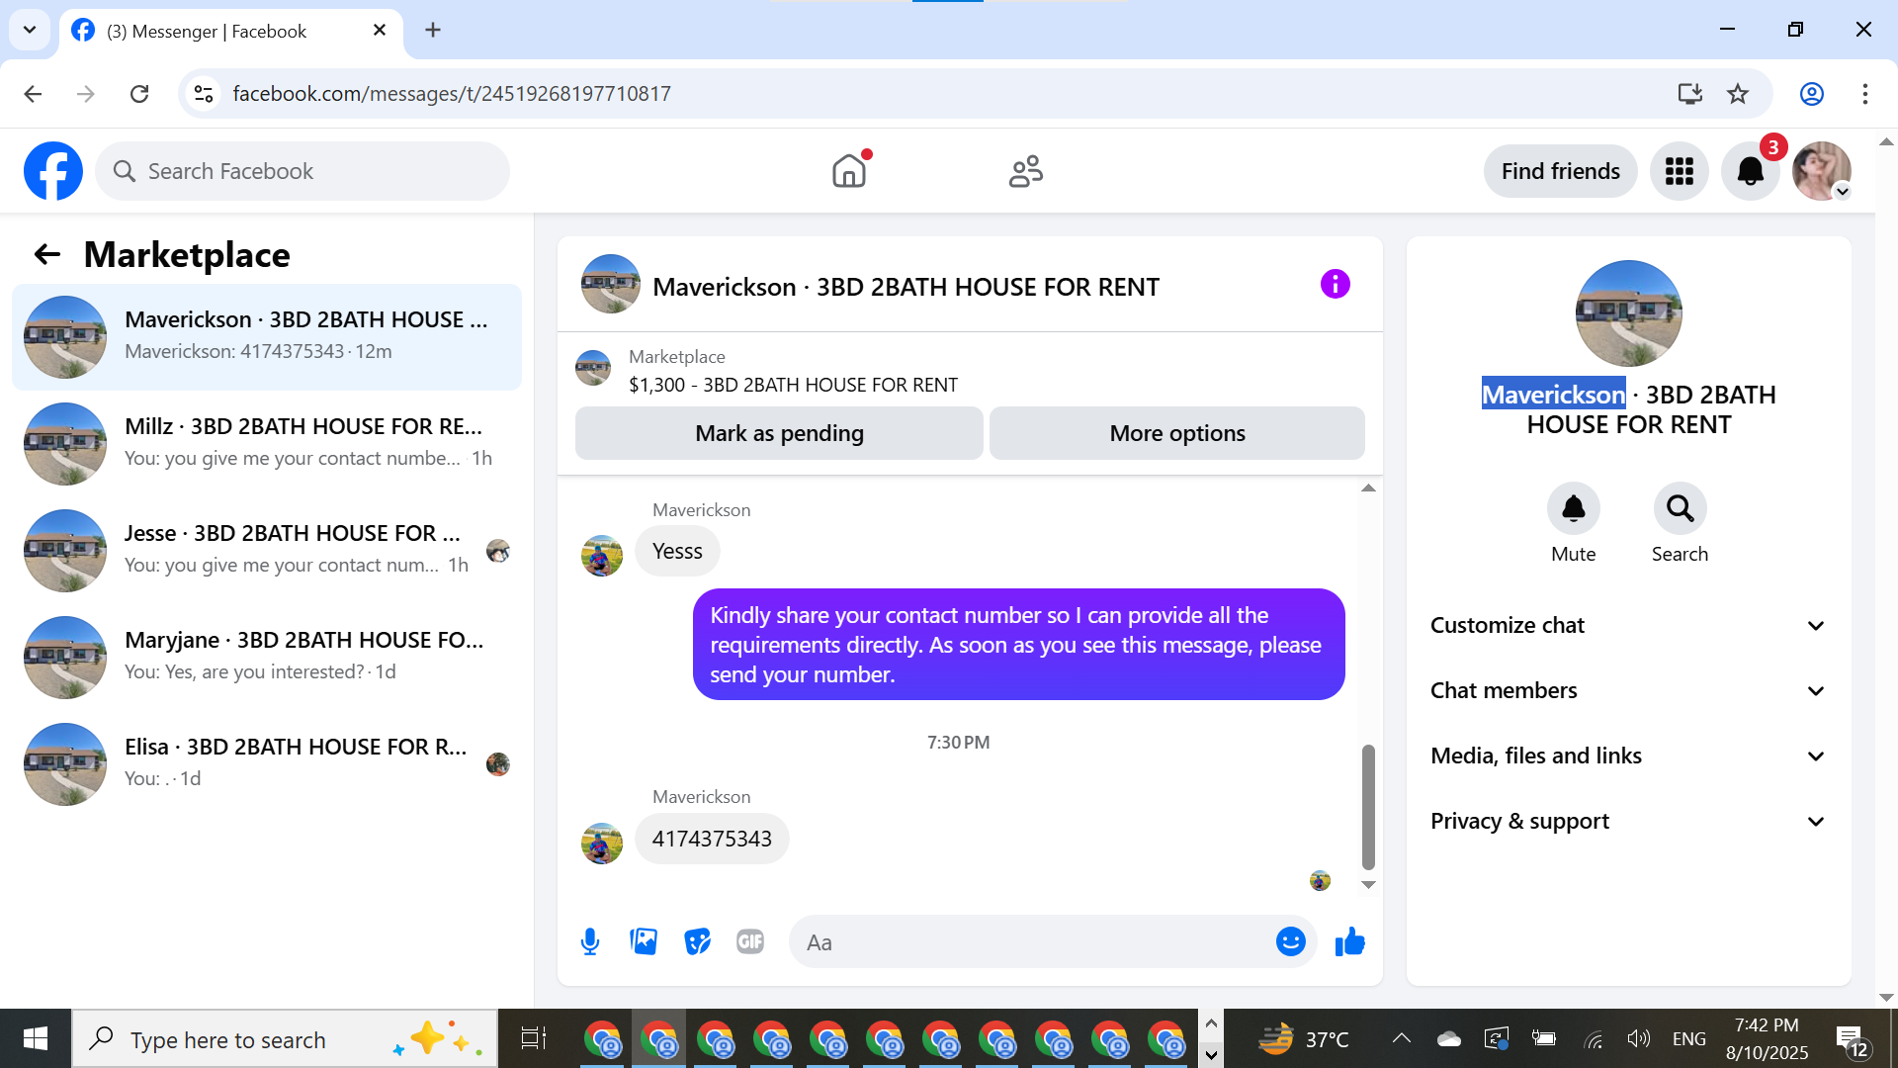Search within the conversation
Viewport: 1898px width, 1068px height.
click(1680, 508)
